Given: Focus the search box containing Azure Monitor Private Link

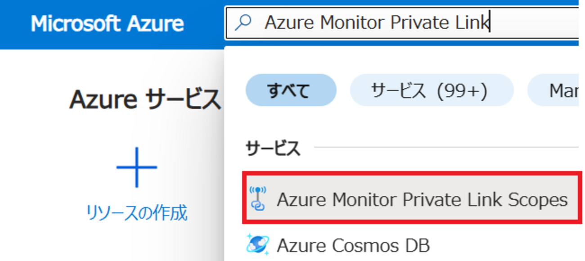Looking at the screenshot, I should coord(402,22).
